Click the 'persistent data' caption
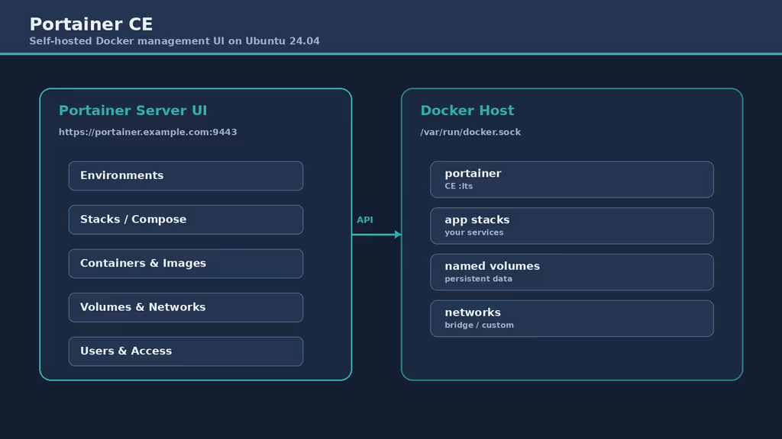782x439 pixels. 478,279
